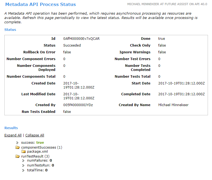Click the bullet icon beside totalTime

23,170
